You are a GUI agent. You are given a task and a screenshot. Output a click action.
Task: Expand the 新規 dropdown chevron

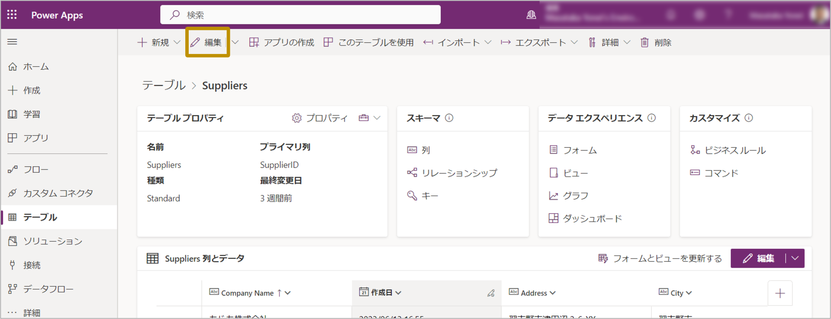177,42
